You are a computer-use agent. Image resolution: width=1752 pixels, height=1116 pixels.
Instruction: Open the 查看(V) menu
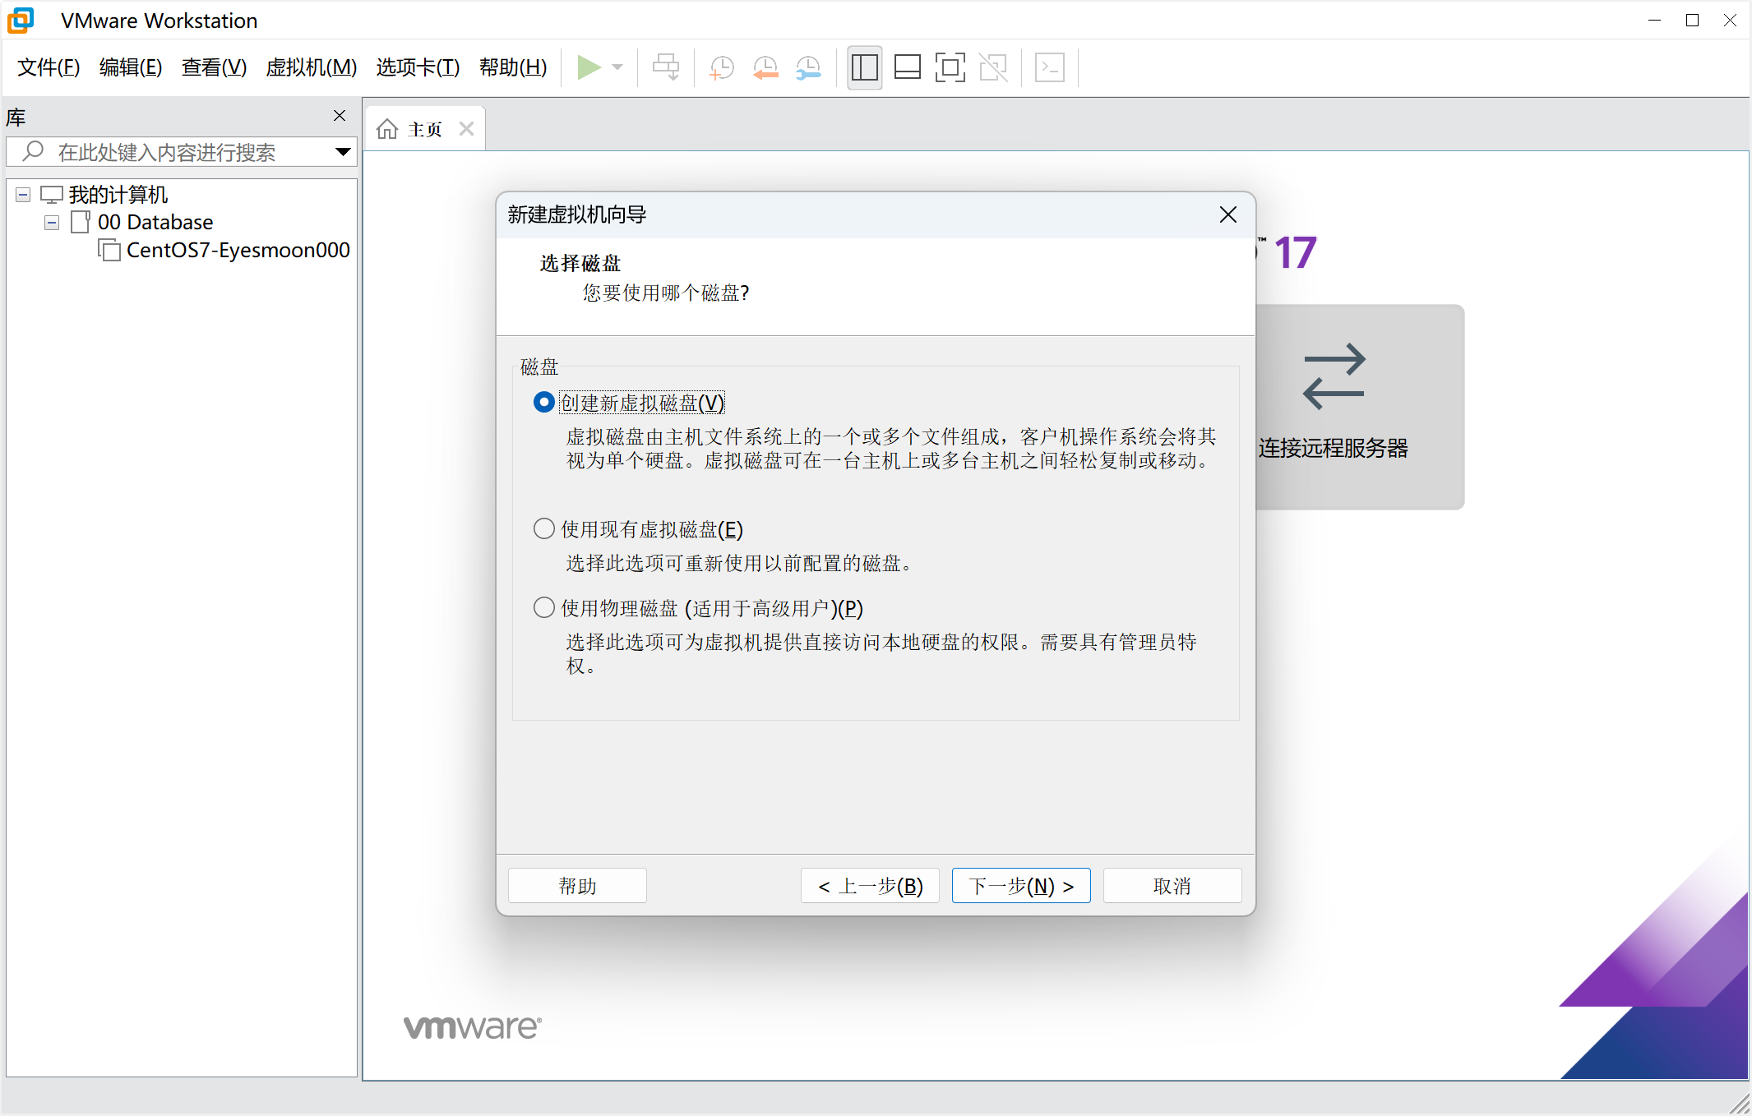pos(214,67)
